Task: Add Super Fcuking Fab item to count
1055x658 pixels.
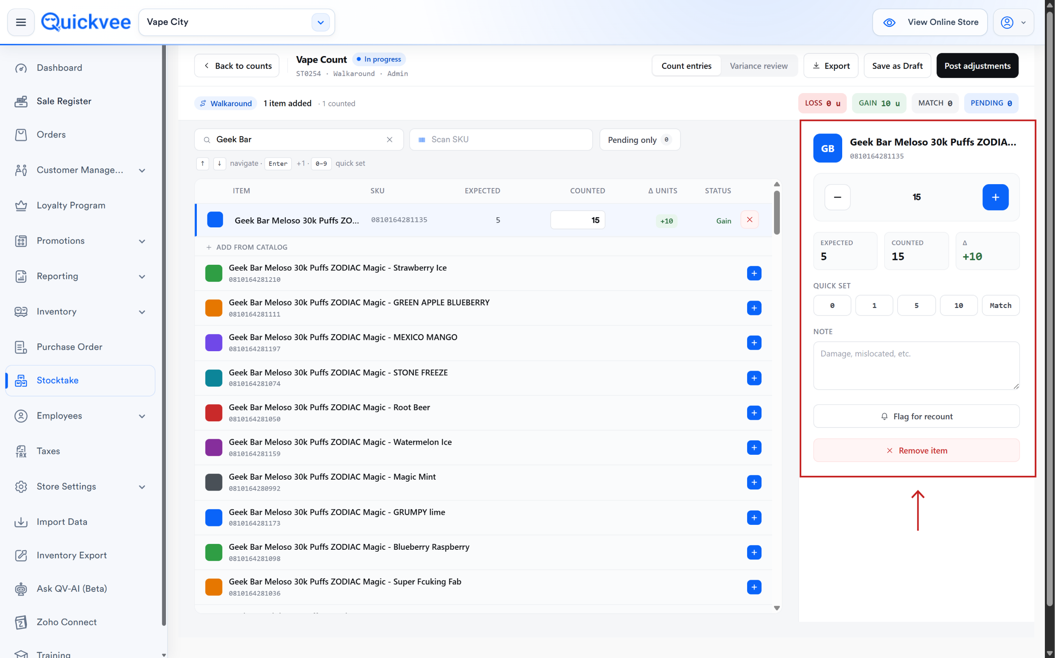Action: (754, 588)
